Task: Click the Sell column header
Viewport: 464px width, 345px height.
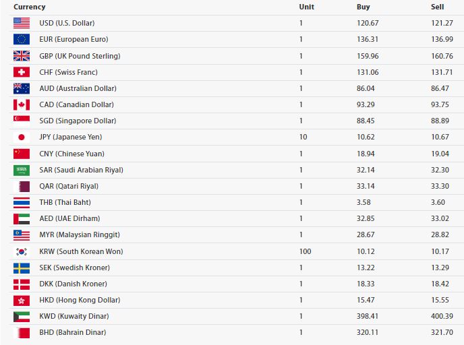Action: pyautogui.click(x=438, y=7)
